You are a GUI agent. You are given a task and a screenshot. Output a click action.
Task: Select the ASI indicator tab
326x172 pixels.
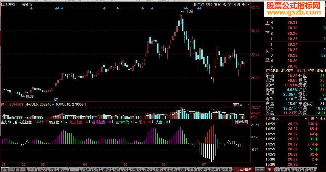click(x=117, y=170)
